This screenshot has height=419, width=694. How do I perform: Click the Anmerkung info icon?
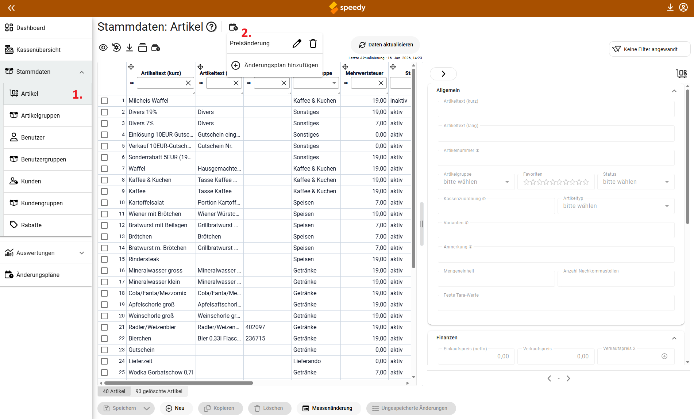point(470,247)
